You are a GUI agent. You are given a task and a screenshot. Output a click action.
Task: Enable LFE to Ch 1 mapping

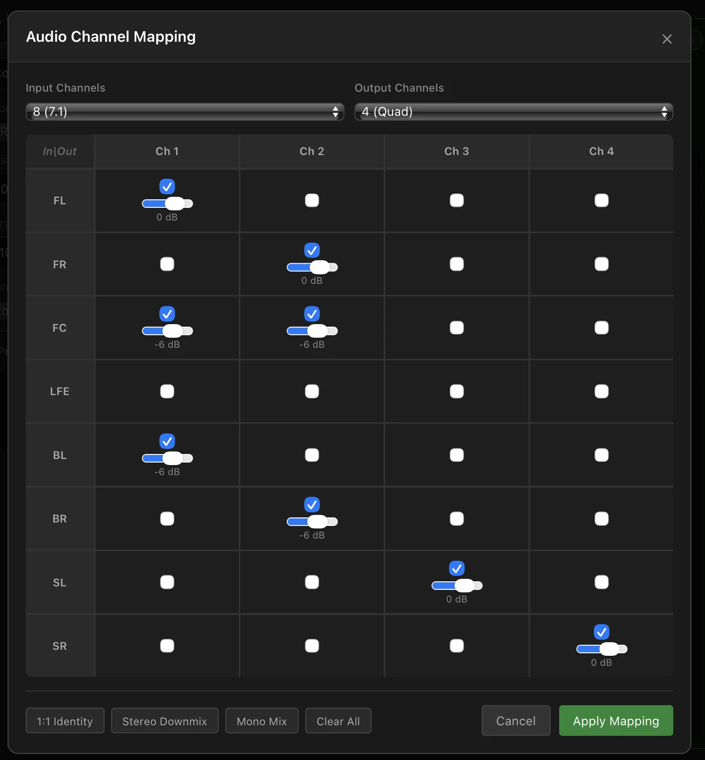167,391
